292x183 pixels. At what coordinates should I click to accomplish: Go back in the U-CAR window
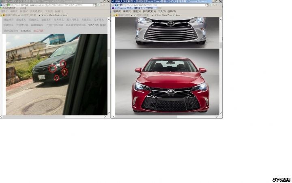coord(113,5)
